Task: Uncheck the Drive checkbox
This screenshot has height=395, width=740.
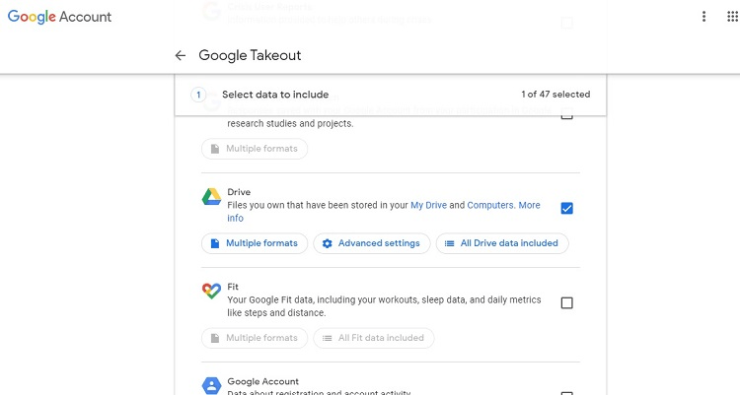Action: [x=566, y=208]
